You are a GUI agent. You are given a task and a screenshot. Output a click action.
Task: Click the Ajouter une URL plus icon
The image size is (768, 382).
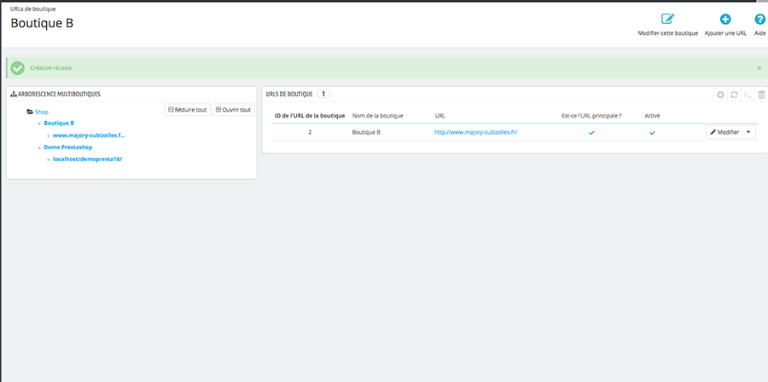tap(725, 19)
